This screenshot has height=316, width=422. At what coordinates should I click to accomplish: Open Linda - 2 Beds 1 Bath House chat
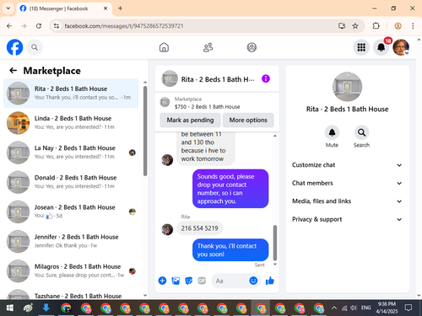(71, 123)
